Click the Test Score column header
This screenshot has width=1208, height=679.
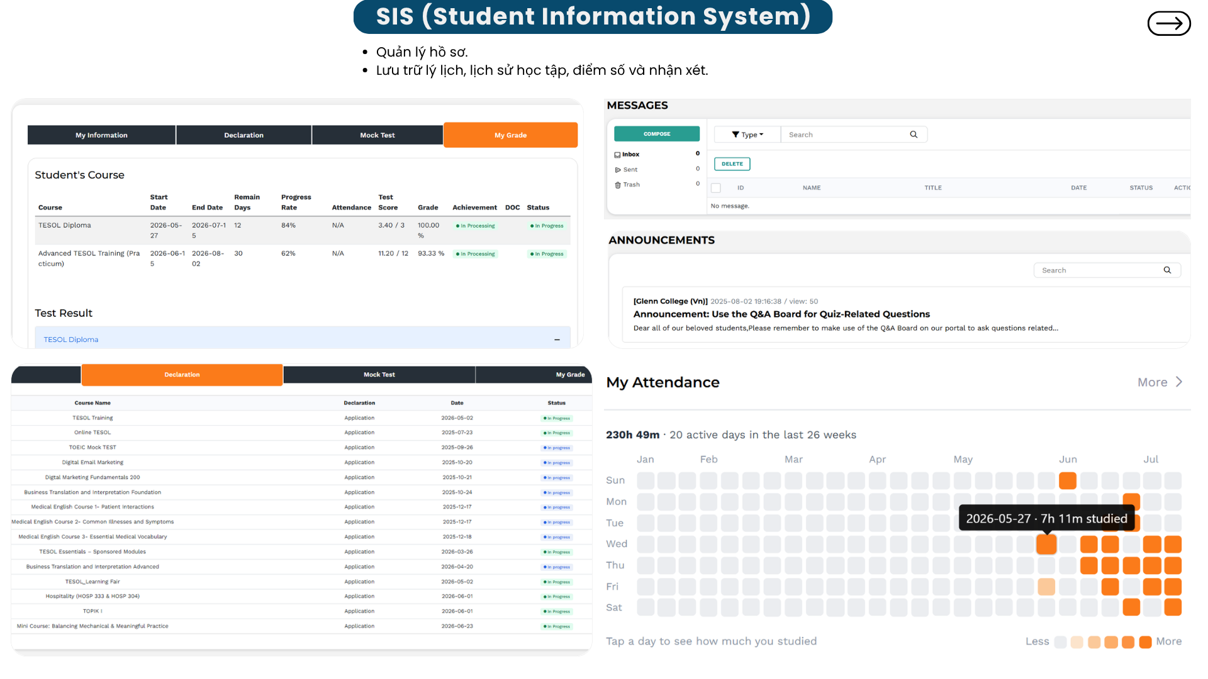(x=388, y=202)
